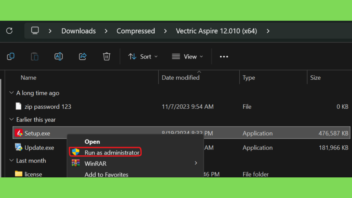Click the 181,966 KB size cell
Image resolution: width=352 pixels, height=198 pixels.
333,148
